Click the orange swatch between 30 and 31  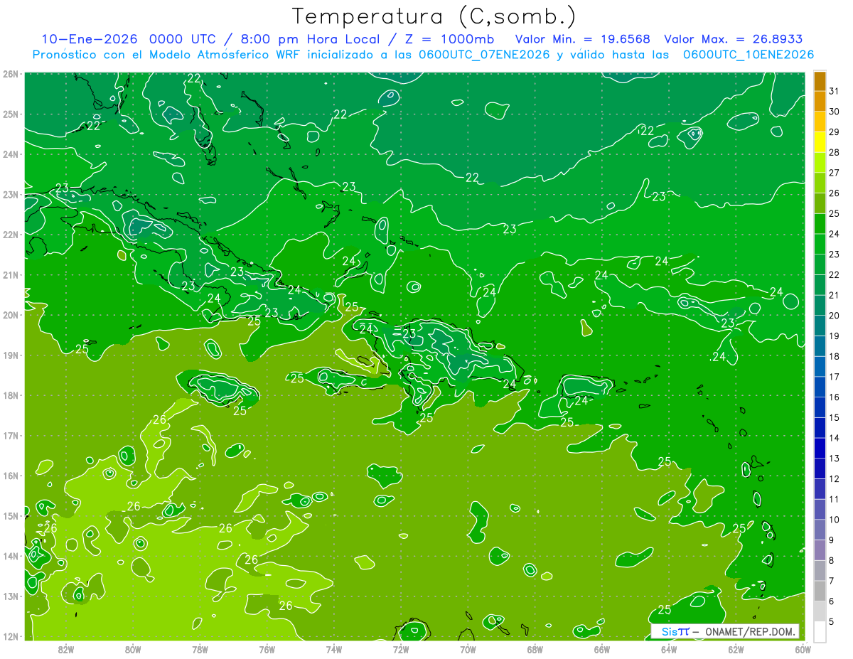820,102
